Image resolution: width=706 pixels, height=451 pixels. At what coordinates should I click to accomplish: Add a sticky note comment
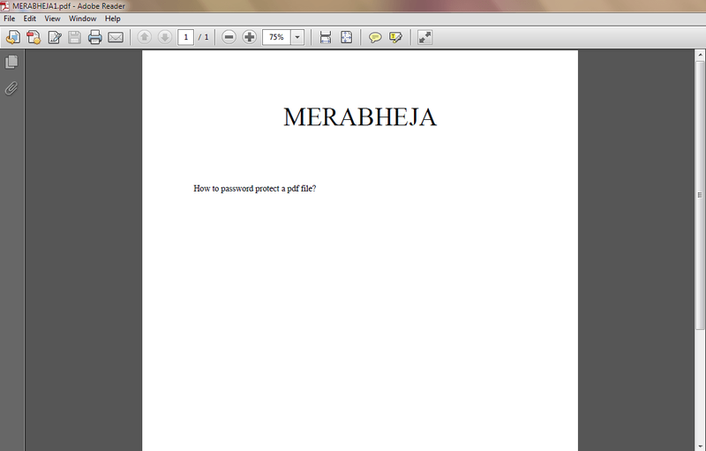coord(375,37)
